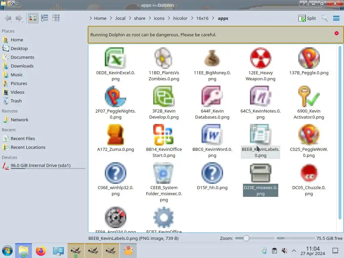Navigate to hicolor in breadcrumb
Viewport: 344px width, 258px height.
pyautogui.click(x=180, y=18)
